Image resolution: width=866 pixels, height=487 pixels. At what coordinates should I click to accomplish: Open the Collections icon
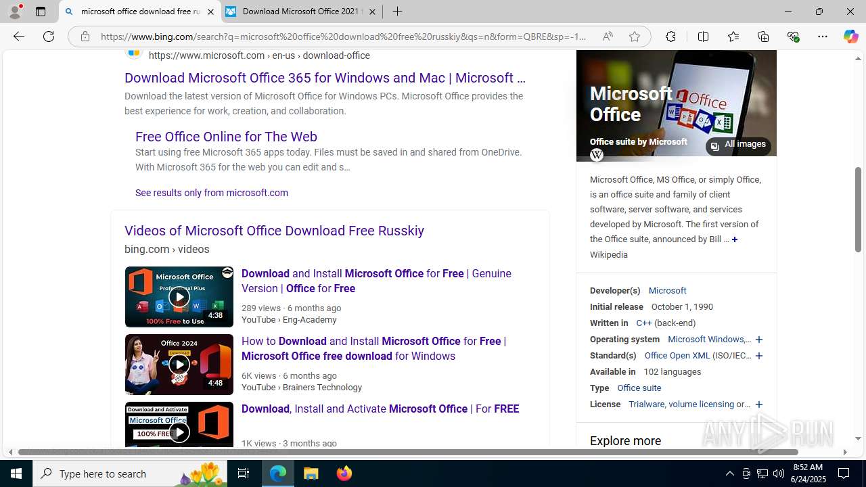click(x=763, y=37)
